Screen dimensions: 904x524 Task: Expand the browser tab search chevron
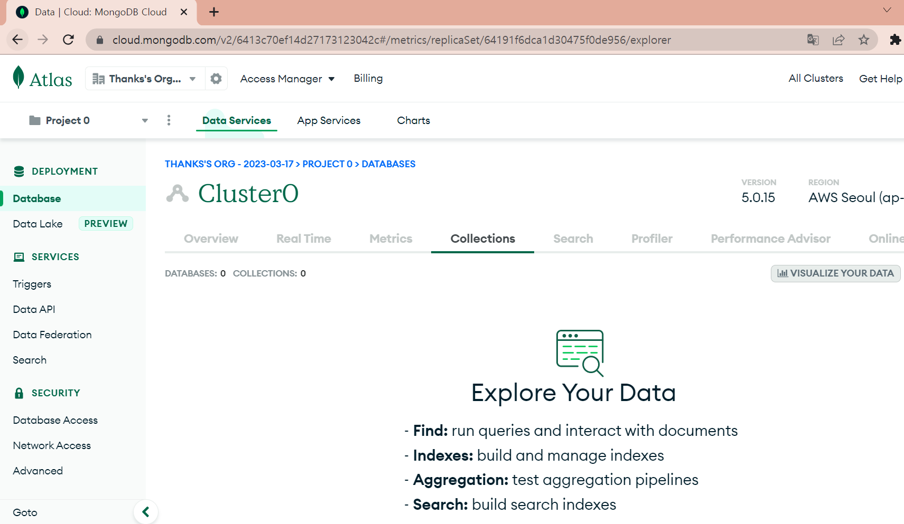(x=887, y=10)
